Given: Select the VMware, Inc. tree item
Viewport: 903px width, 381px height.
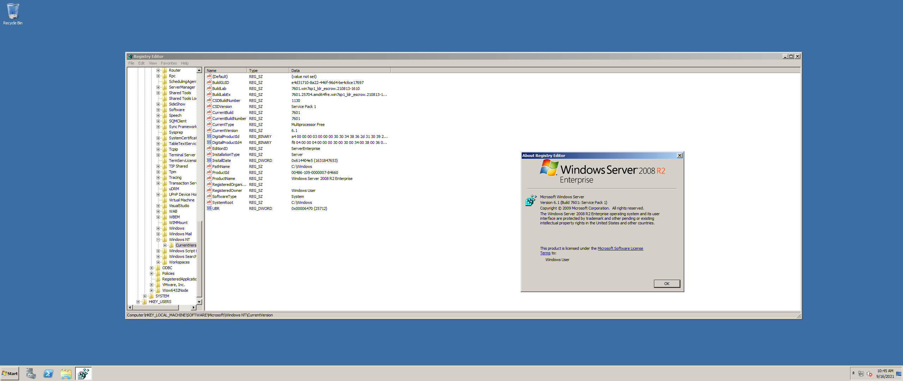Looking at the screenshot, I should [x=174, y=285].
